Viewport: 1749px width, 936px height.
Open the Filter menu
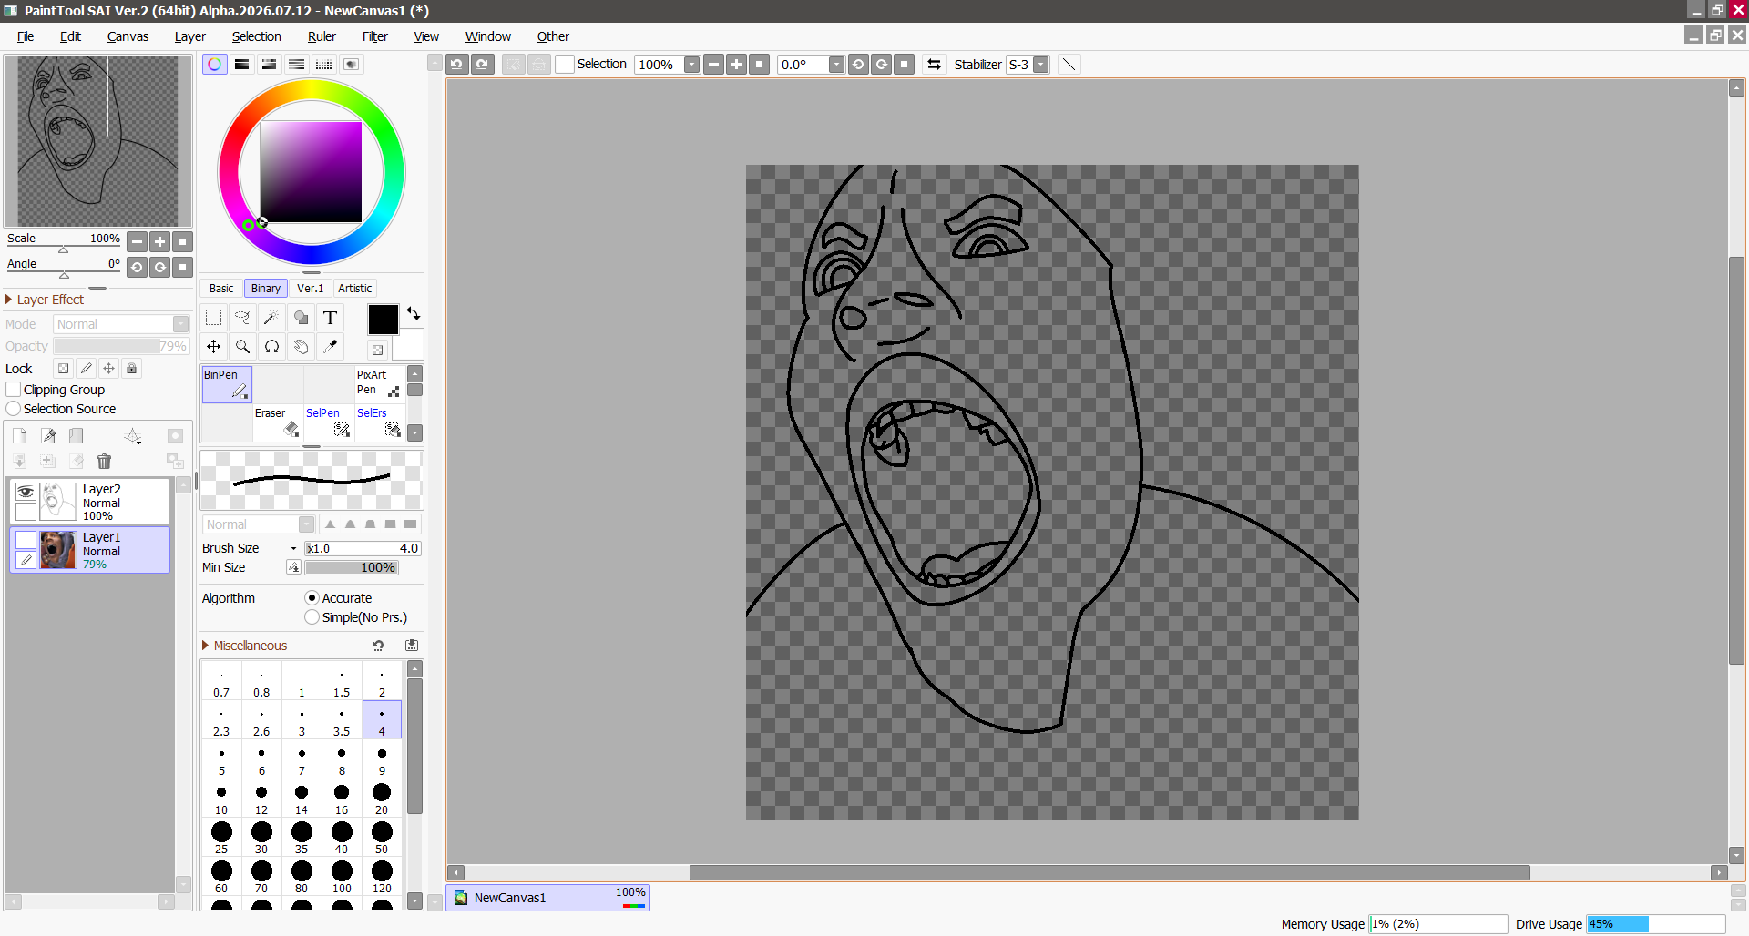(375, 36)
